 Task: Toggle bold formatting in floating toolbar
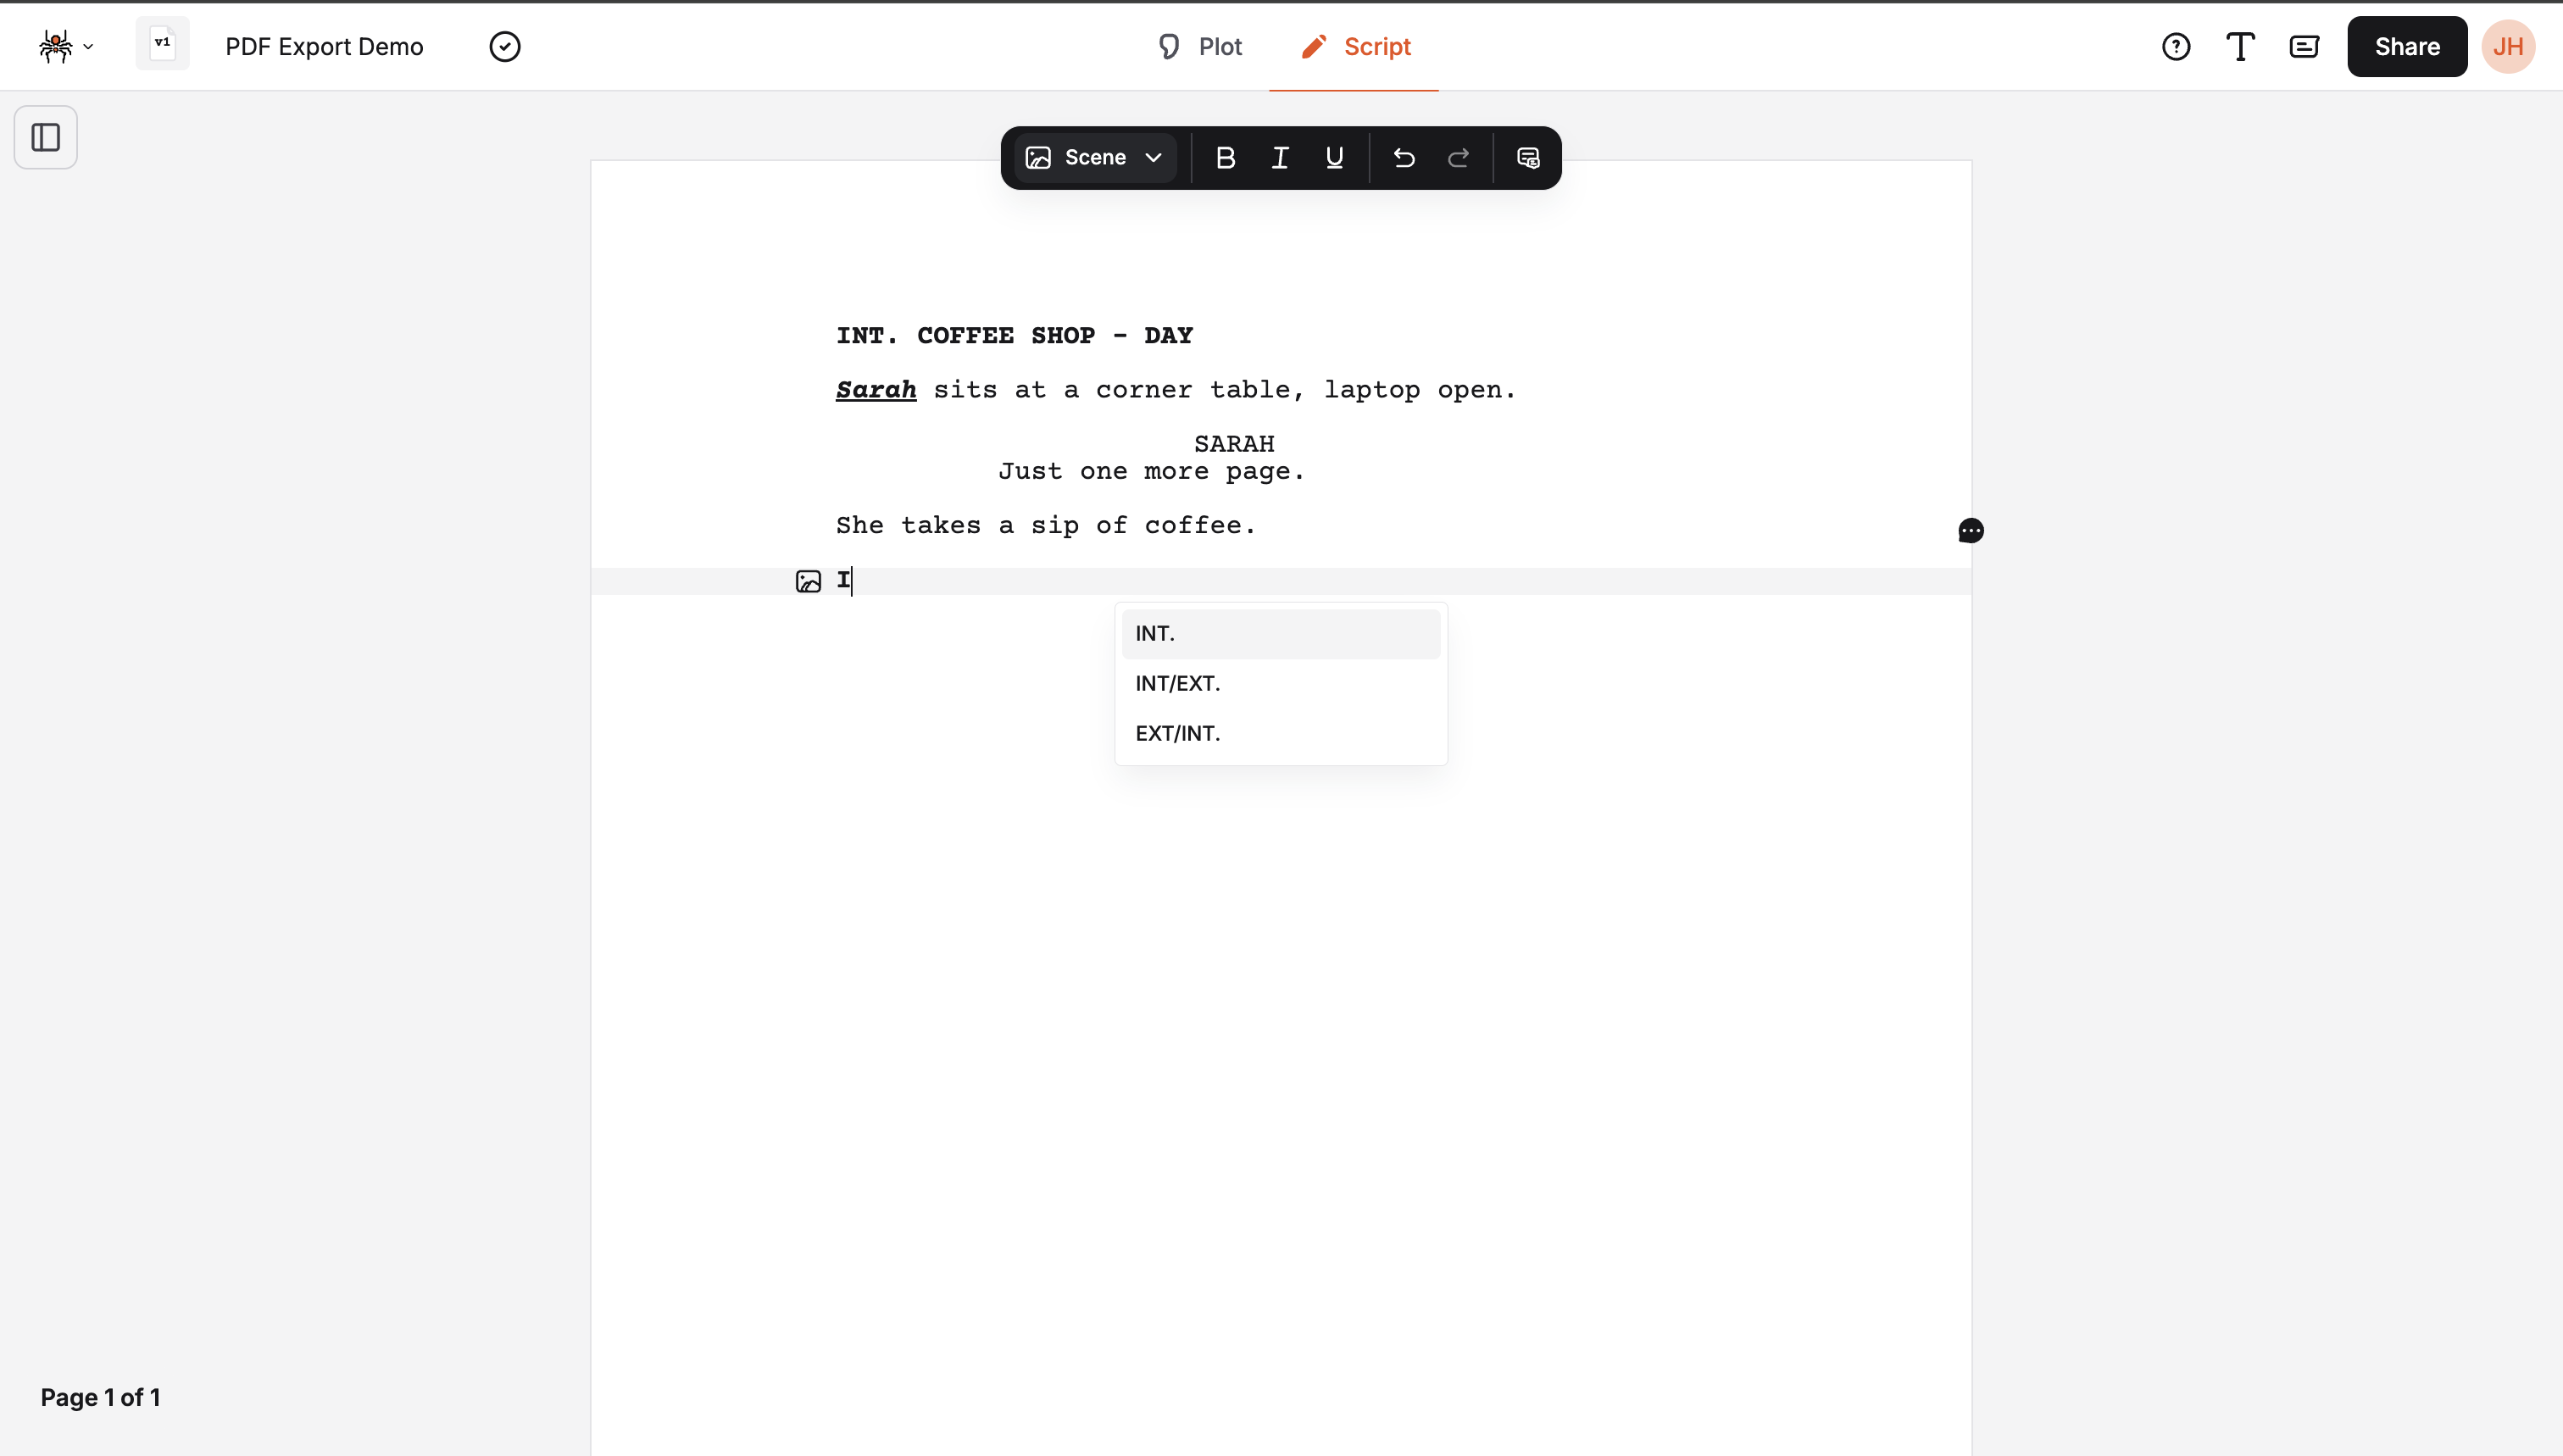1225,158
